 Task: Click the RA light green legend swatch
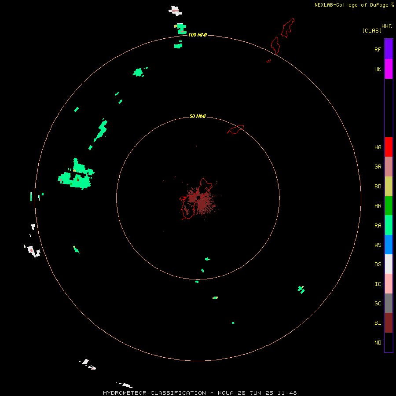coord(389,225)
